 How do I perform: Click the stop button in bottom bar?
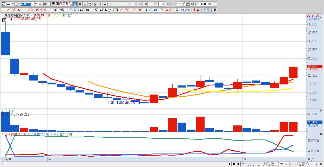point(238,164)
